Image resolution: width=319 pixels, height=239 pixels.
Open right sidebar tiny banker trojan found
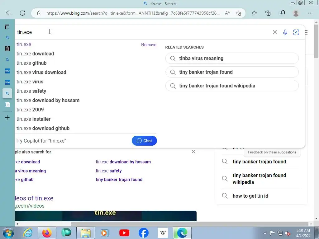coord(259,162)
